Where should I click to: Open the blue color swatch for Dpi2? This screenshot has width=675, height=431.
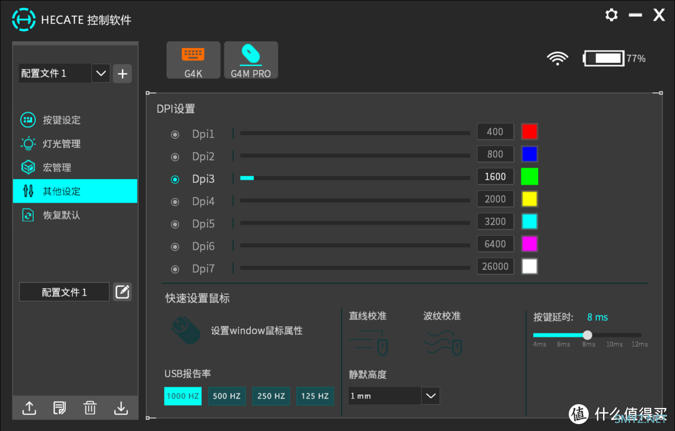[x=529, y=154]
